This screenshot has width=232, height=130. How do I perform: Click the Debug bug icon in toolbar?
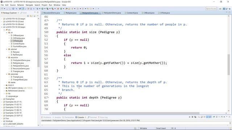pyautogui.click(x=37, y=9)
